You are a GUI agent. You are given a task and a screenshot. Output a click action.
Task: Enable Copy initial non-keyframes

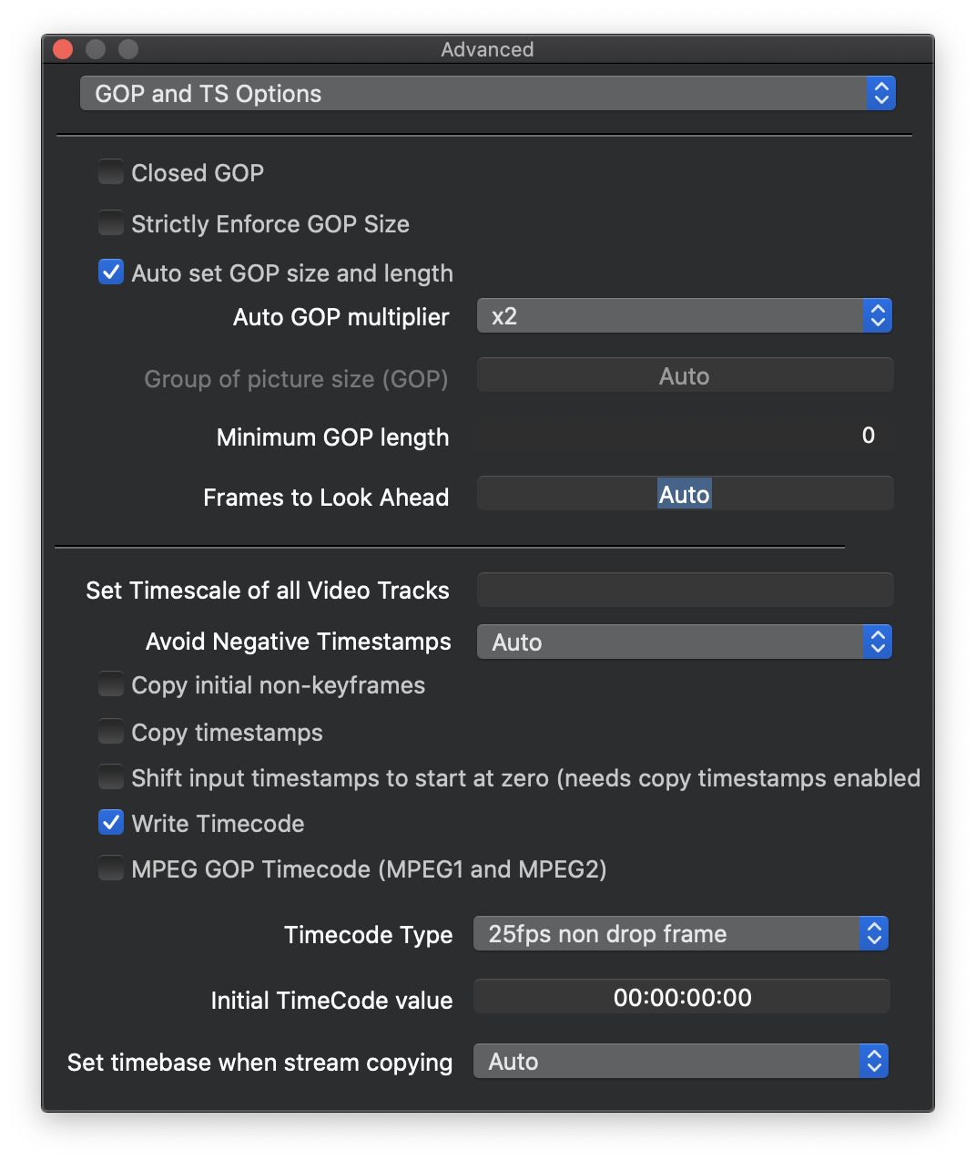click(x=111, y=684)
